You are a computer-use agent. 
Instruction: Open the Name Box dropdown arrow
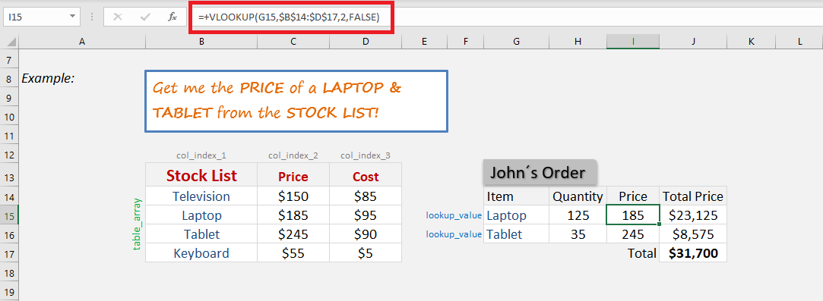tap(72, 17)
